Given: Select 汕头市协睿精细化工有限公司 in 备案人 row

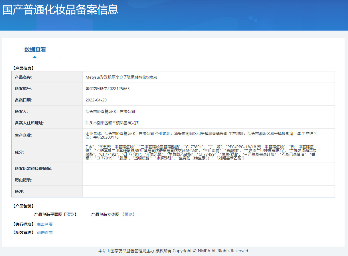Looking at the screenshot, I should pyautogui.click(x=110, y=111).
